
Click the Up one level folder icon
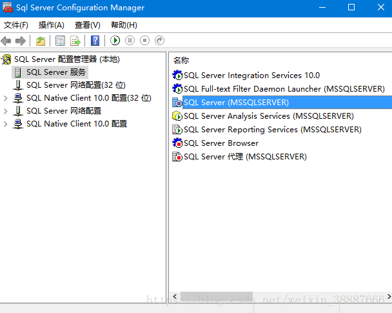tap(41, 41)
